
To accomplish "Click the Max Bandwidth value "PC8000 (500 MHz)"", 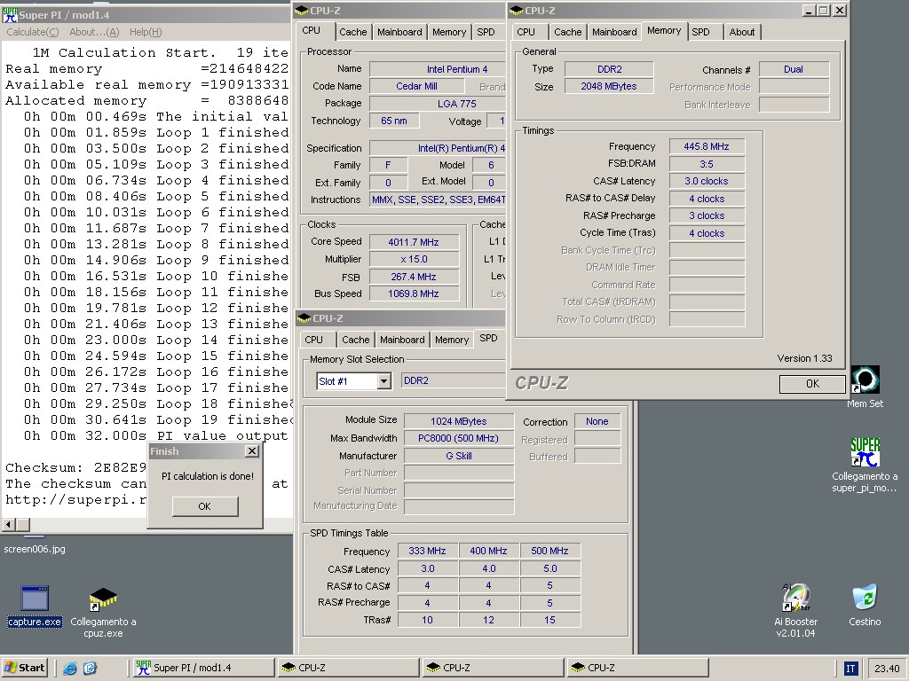I will click(459, 438).
